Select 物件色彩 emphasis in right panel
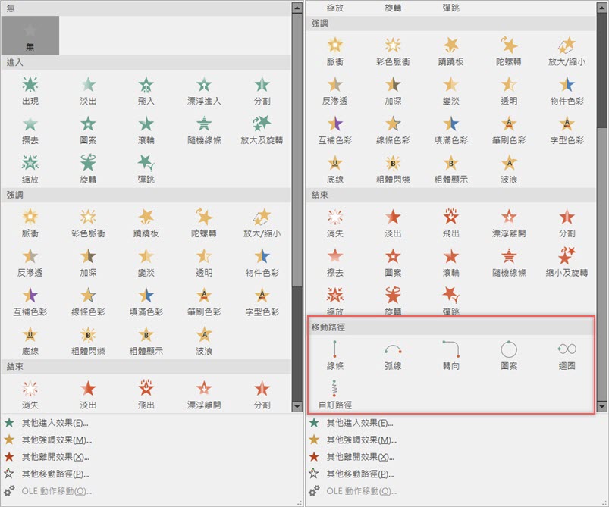609x507 pixels. click(567, 91)
